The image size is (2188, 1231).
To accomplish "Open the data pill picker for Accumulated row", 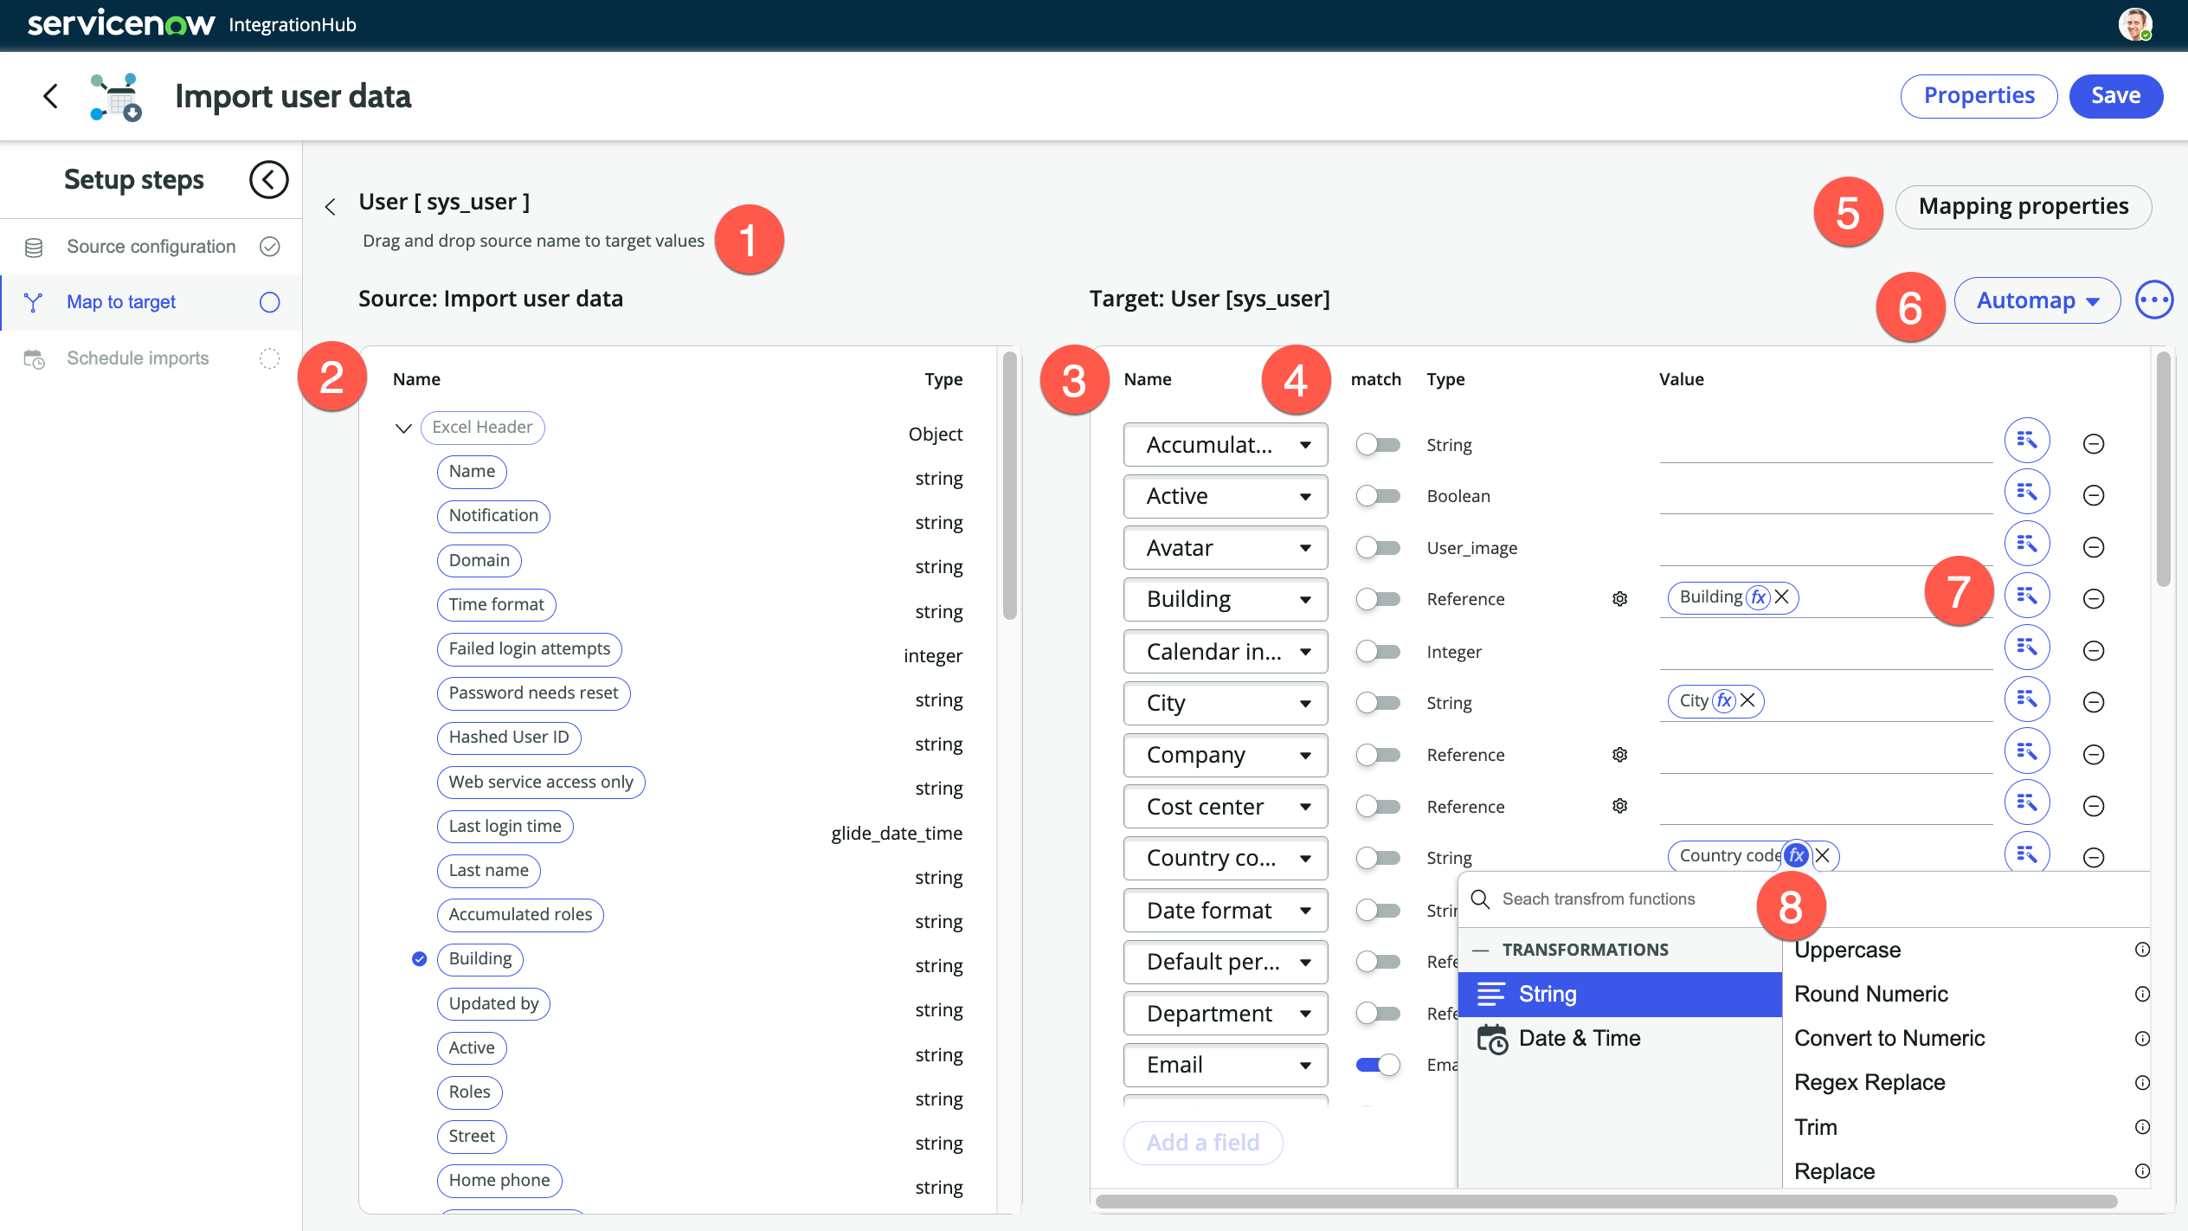I will (x=2027, y=441).
